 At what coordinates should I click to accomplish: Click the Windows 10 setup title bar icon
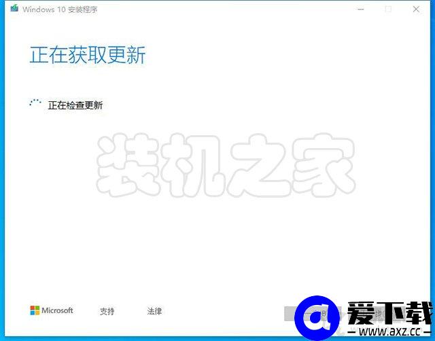click(14, 8)
